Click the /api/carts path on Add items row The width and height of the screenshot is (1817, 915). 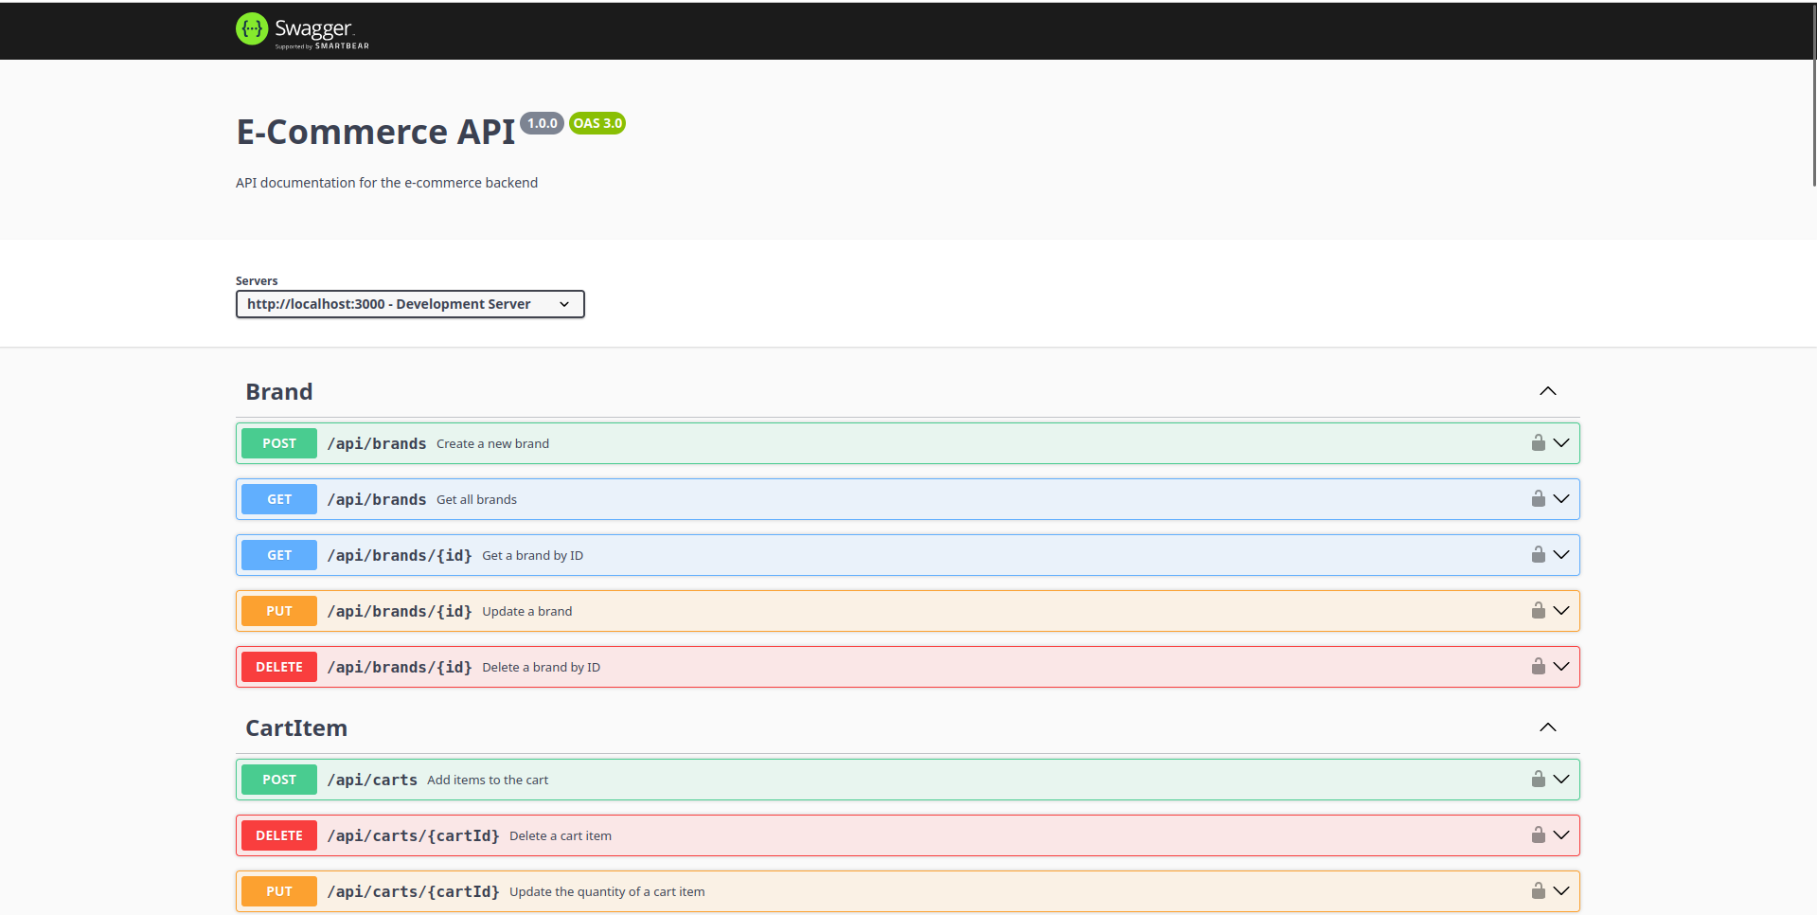[x=372, y=780]
